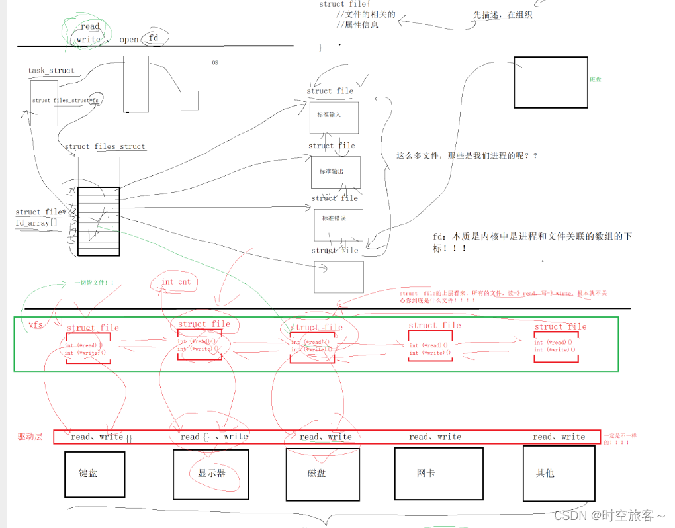Click the red 'struct file的上层看来' note
Image resolution: width=675 pixels, height=528 pixels.
[x=503, y=297]
